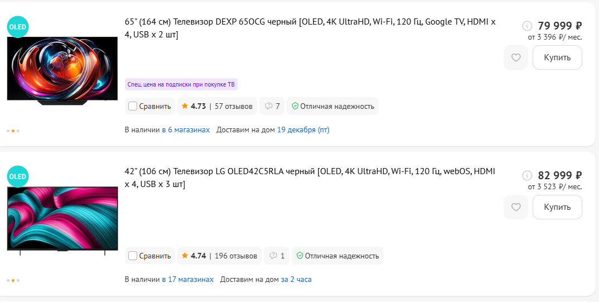Add DEXP TV to favorites heart

point(516,57)
